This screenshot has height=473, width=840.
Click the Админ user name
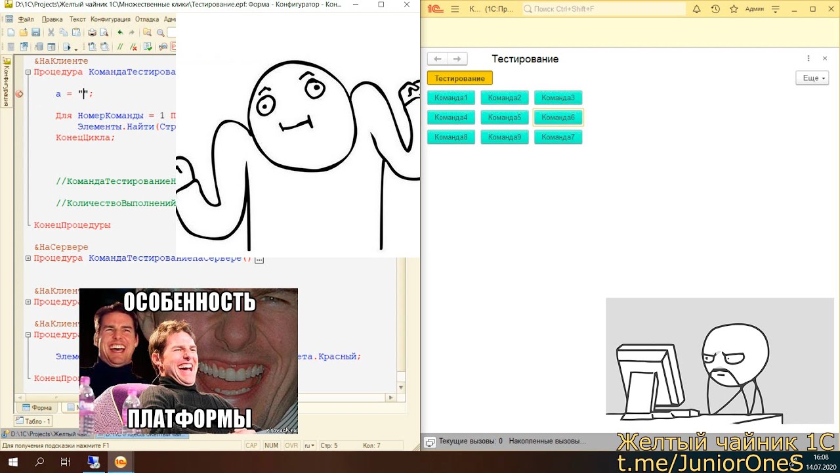pyautogui.click(x=755, y=9)
